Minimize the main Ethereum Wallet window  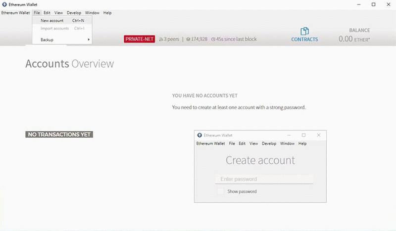coord(358,4)
